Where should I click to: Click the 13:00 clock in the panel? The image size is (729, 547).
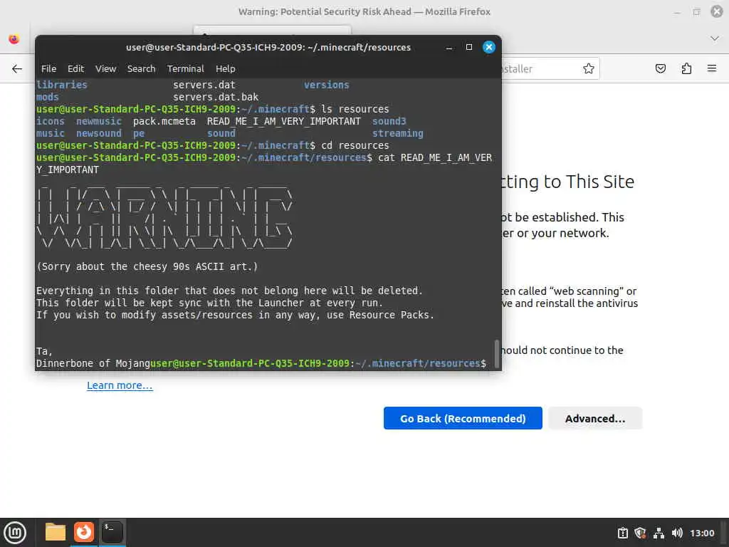click(x=702, y=533)
